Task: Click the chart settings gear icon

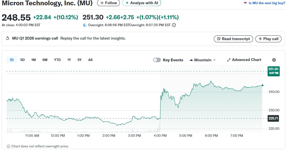Action: (x=274, y=60)
